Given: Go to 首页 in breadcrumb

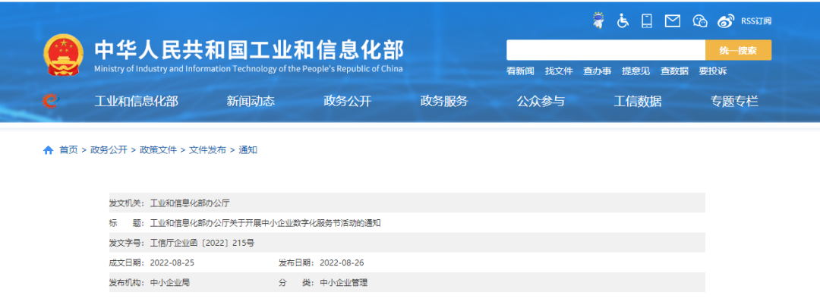Looking at the screenshot, I should (x=68, y=150).
